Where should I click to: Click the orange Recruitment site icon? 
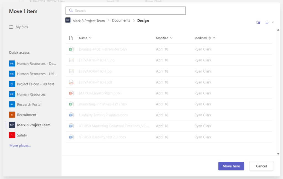(x=12, y=115)
